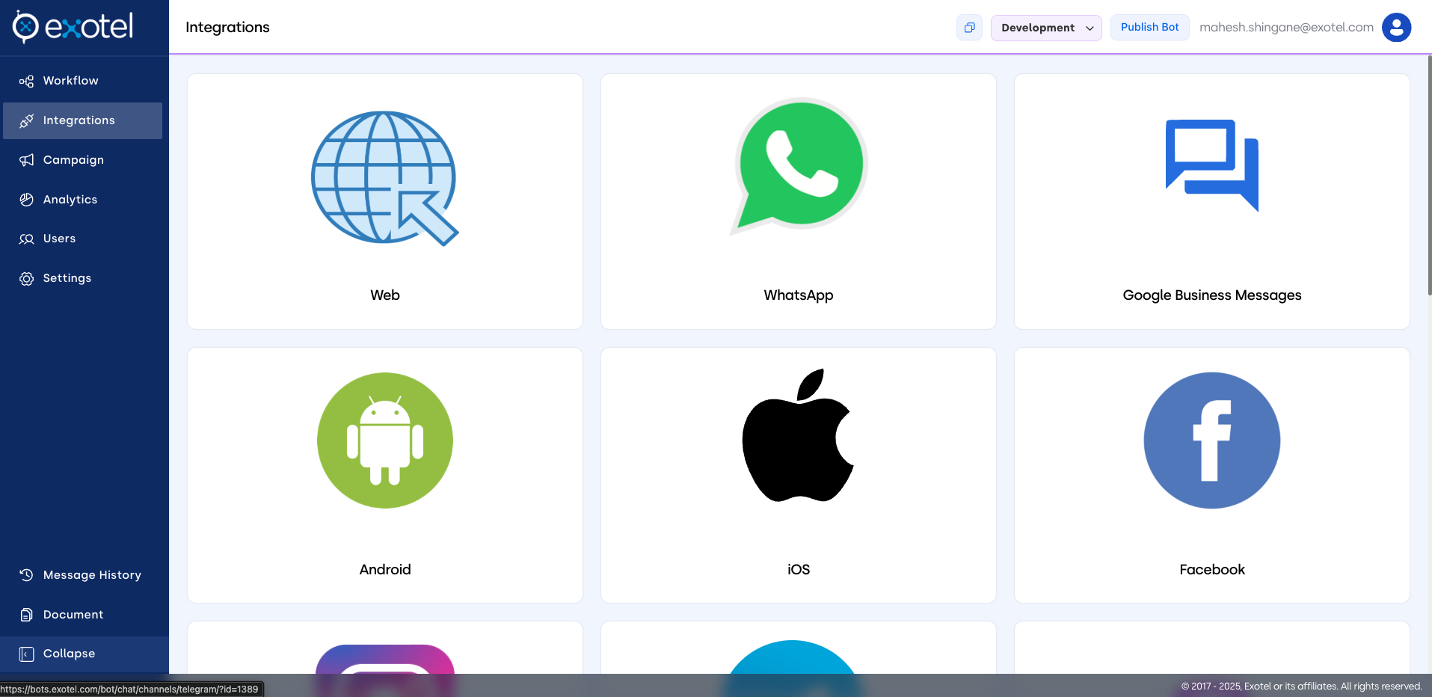Screen dimensions: 1432x697
Task: Click the Google Business Messages label
Action: (x=1212, y=295)
